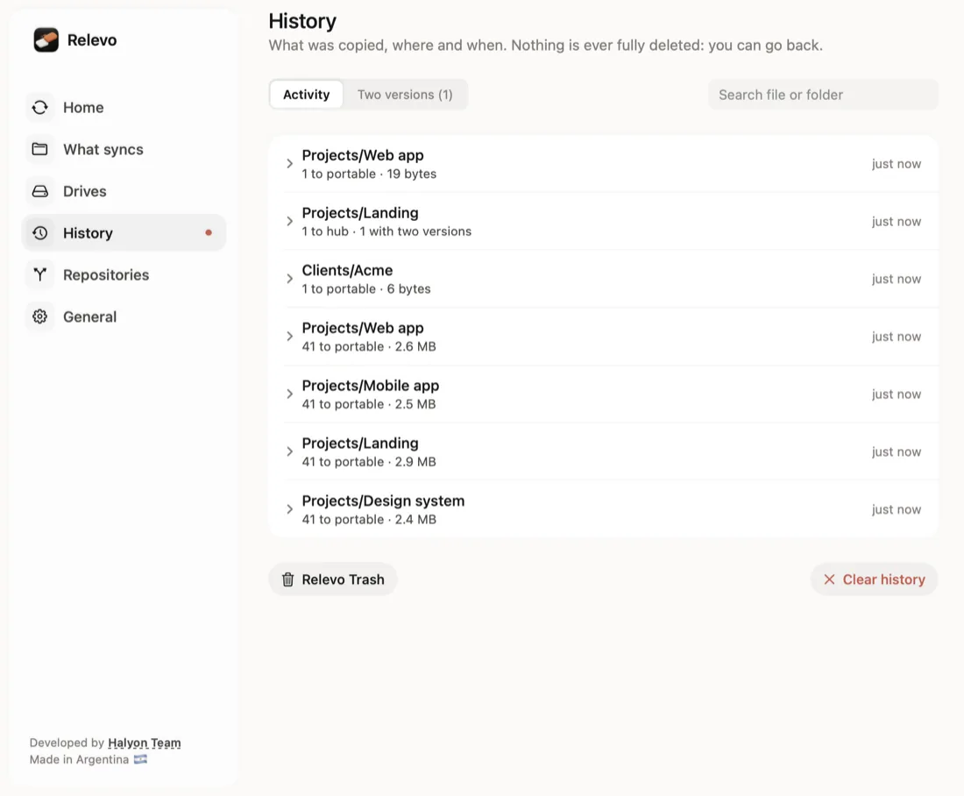This screenshot has height=796, width=964.
Task: Focus the Search file or folder field
Action: tap(823, 95)
